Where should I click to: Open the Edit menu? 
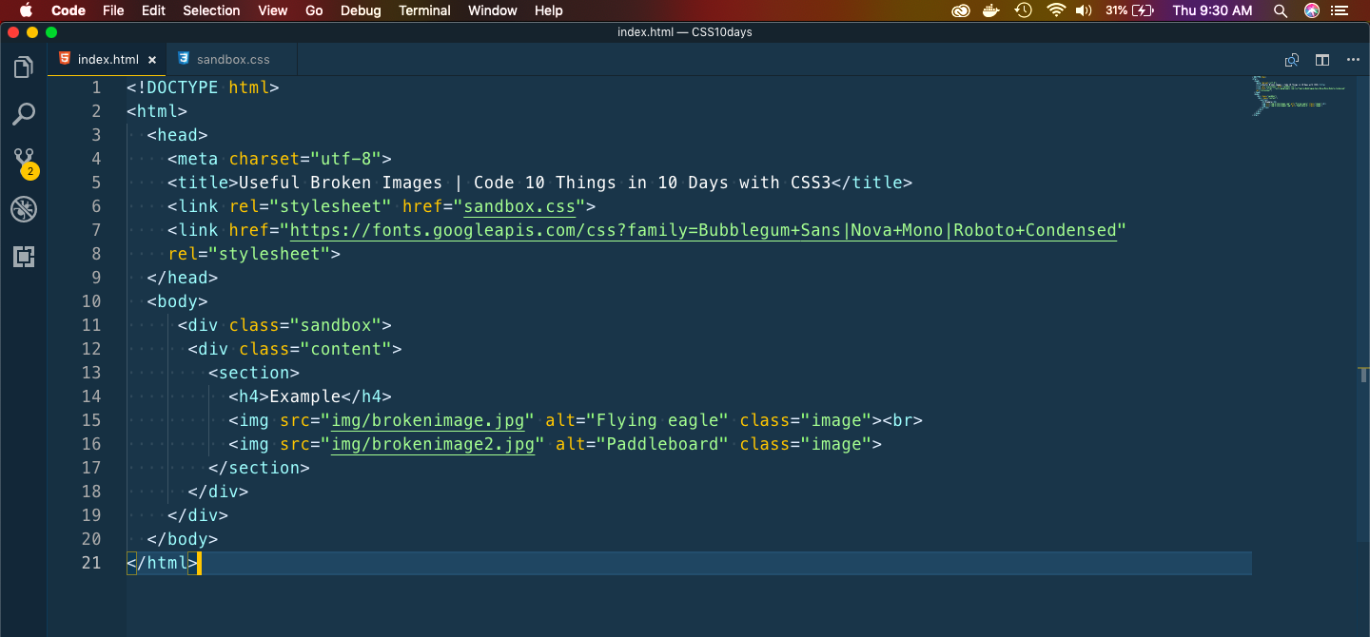[x=153, y=10]
